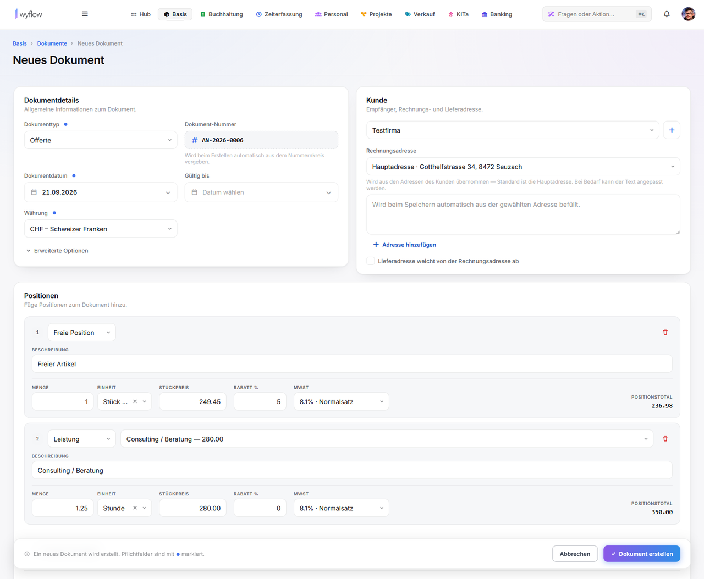Viewport: 704px width, 579px height.
Task: Open the Verkauf tab
Action: point(420,14)
